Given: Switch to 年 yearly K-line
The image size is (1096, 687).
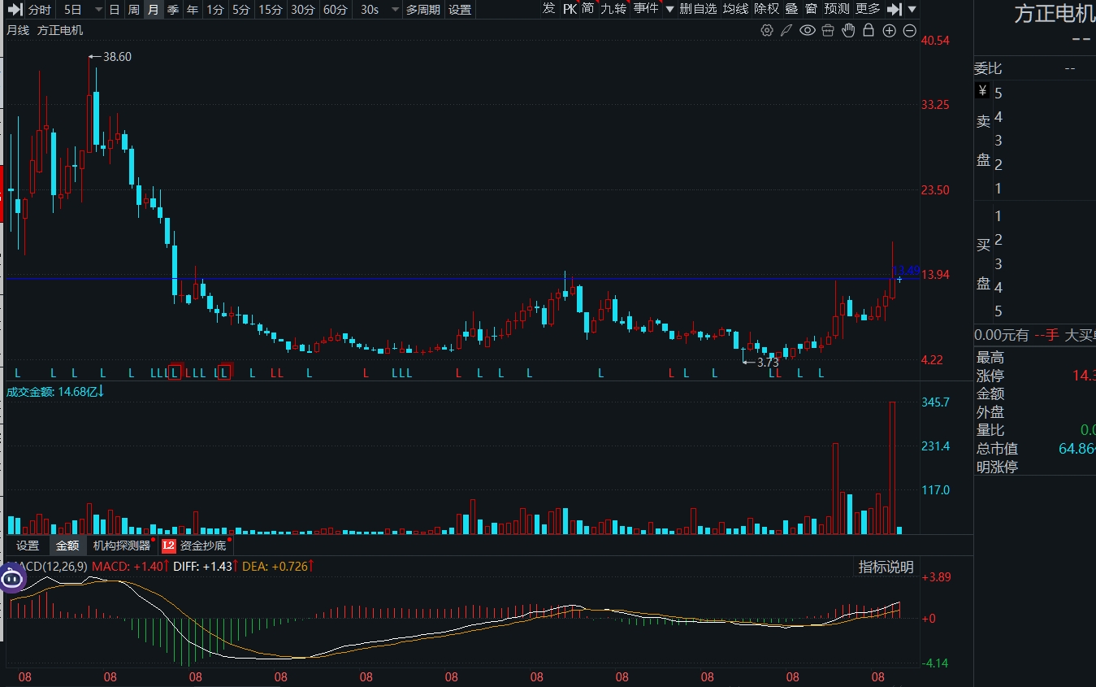Looking at the screenshot, I should [193, 10].
